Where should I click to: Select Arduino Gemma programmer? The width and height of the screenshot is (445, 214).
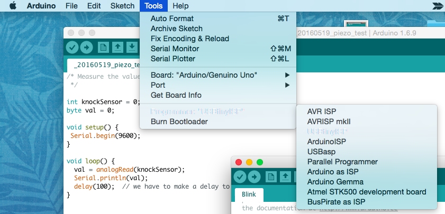366,182
